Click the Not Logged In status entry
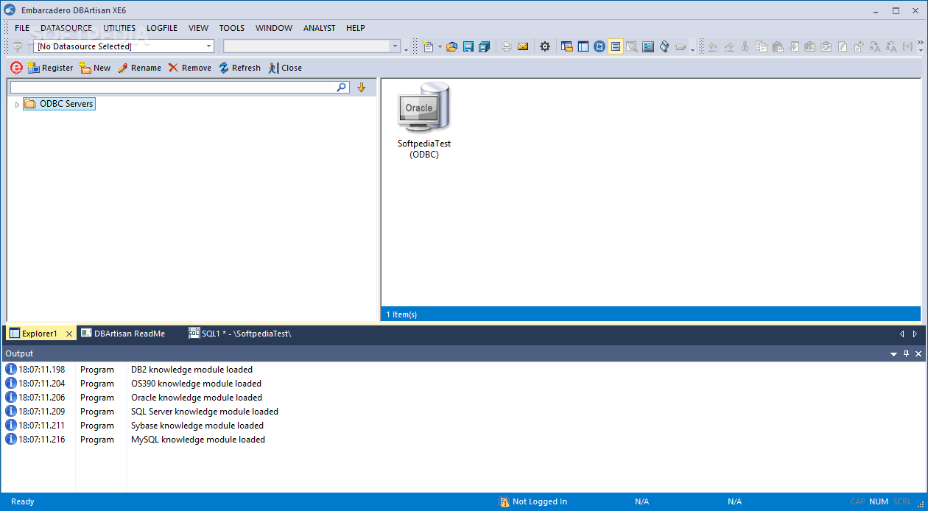The width and height of the screenshot is (928, 511). pos(534,501)
